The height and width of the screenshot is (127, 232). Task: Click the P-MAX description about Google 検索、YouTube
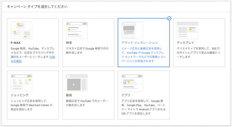click(33, 55)
